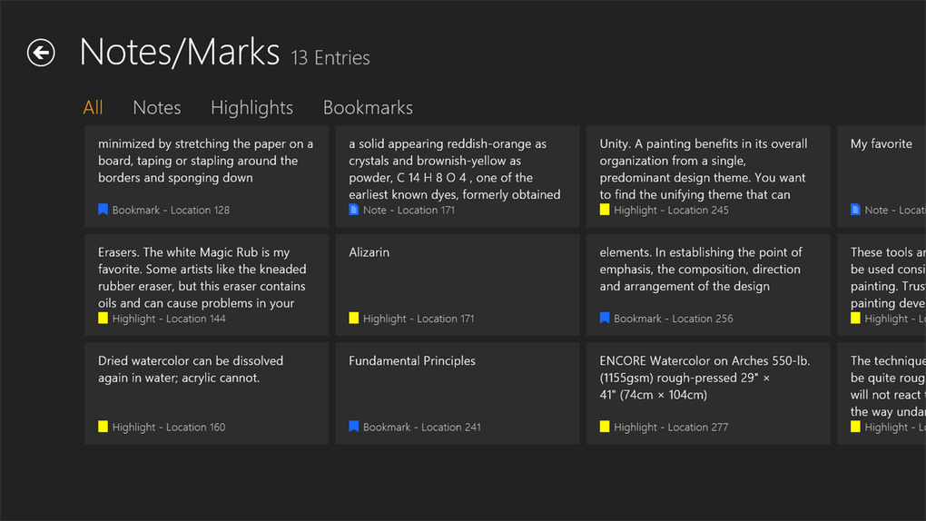Filter entries by the Bookmarks tab

coord(368,107)
